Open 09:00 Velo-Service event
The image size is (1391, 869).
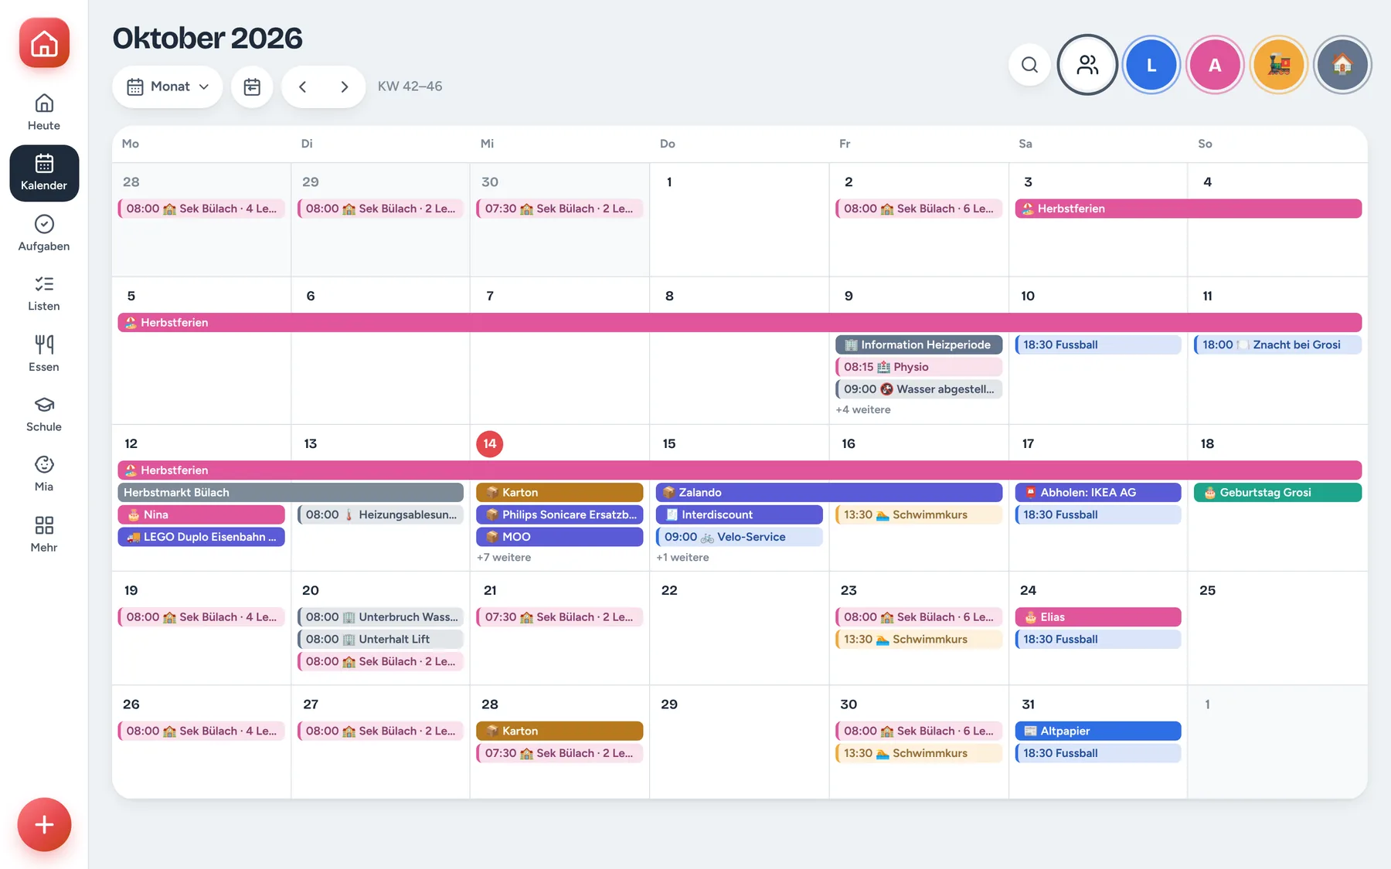pos(740,537)
